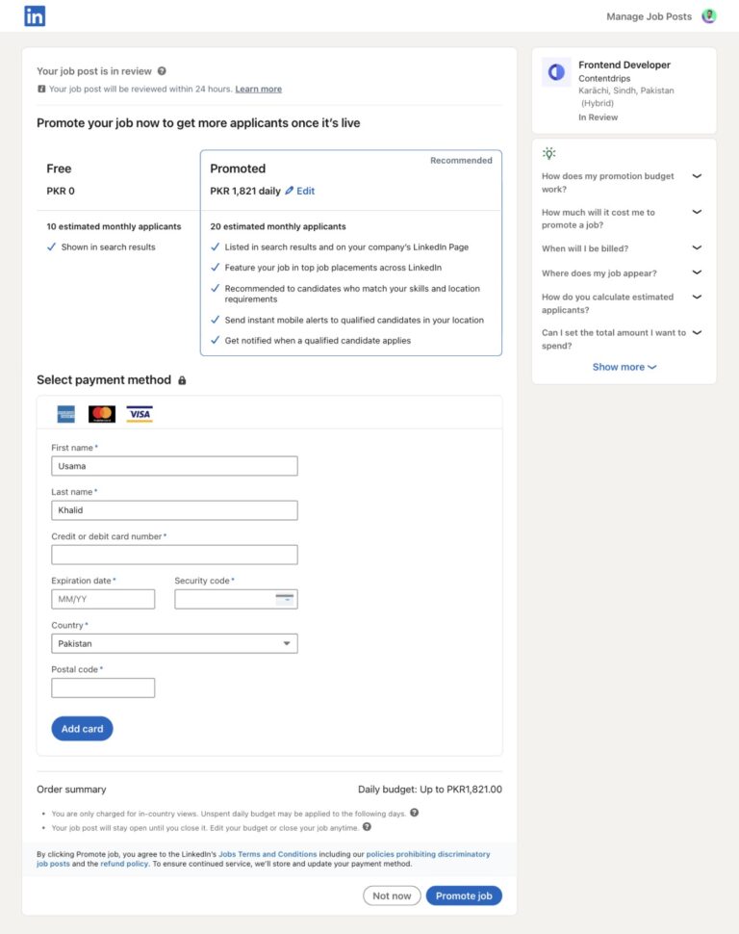Click the 'Learn more' review link
The width and height of the screenshot is (739, 934).
click(x=258, y=89)
